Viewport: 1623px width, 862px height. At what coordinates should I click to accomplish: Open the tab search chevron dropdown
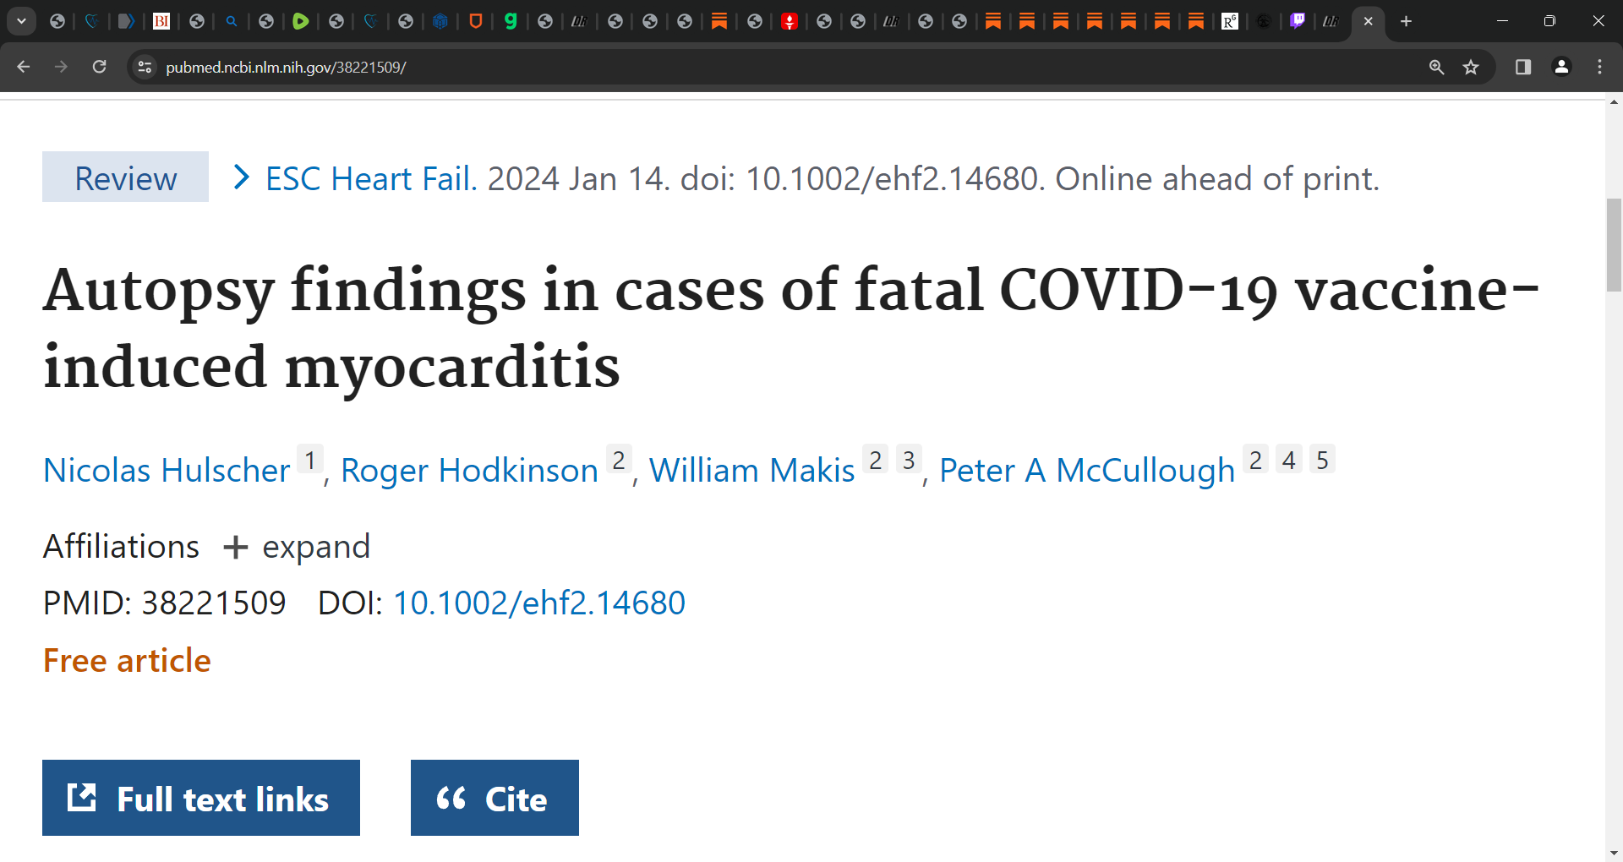[x=21, y=21]
